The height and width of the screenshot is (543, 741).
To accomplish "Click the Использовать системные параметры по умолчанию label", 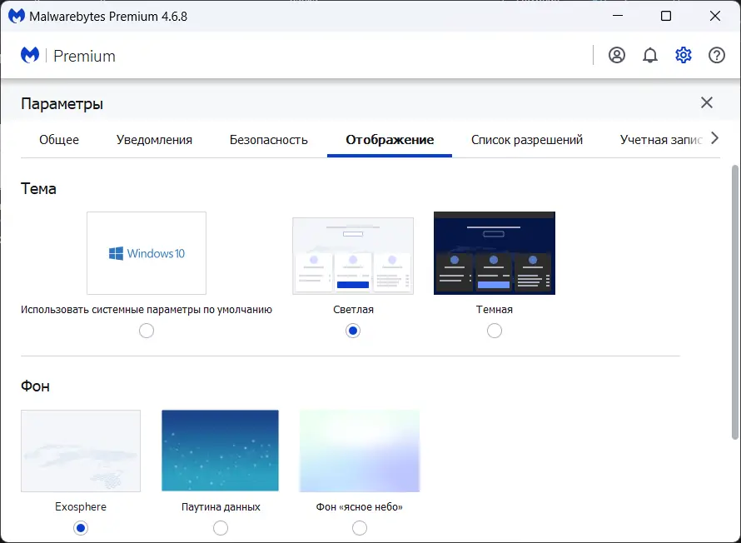I will click(147, 310).
